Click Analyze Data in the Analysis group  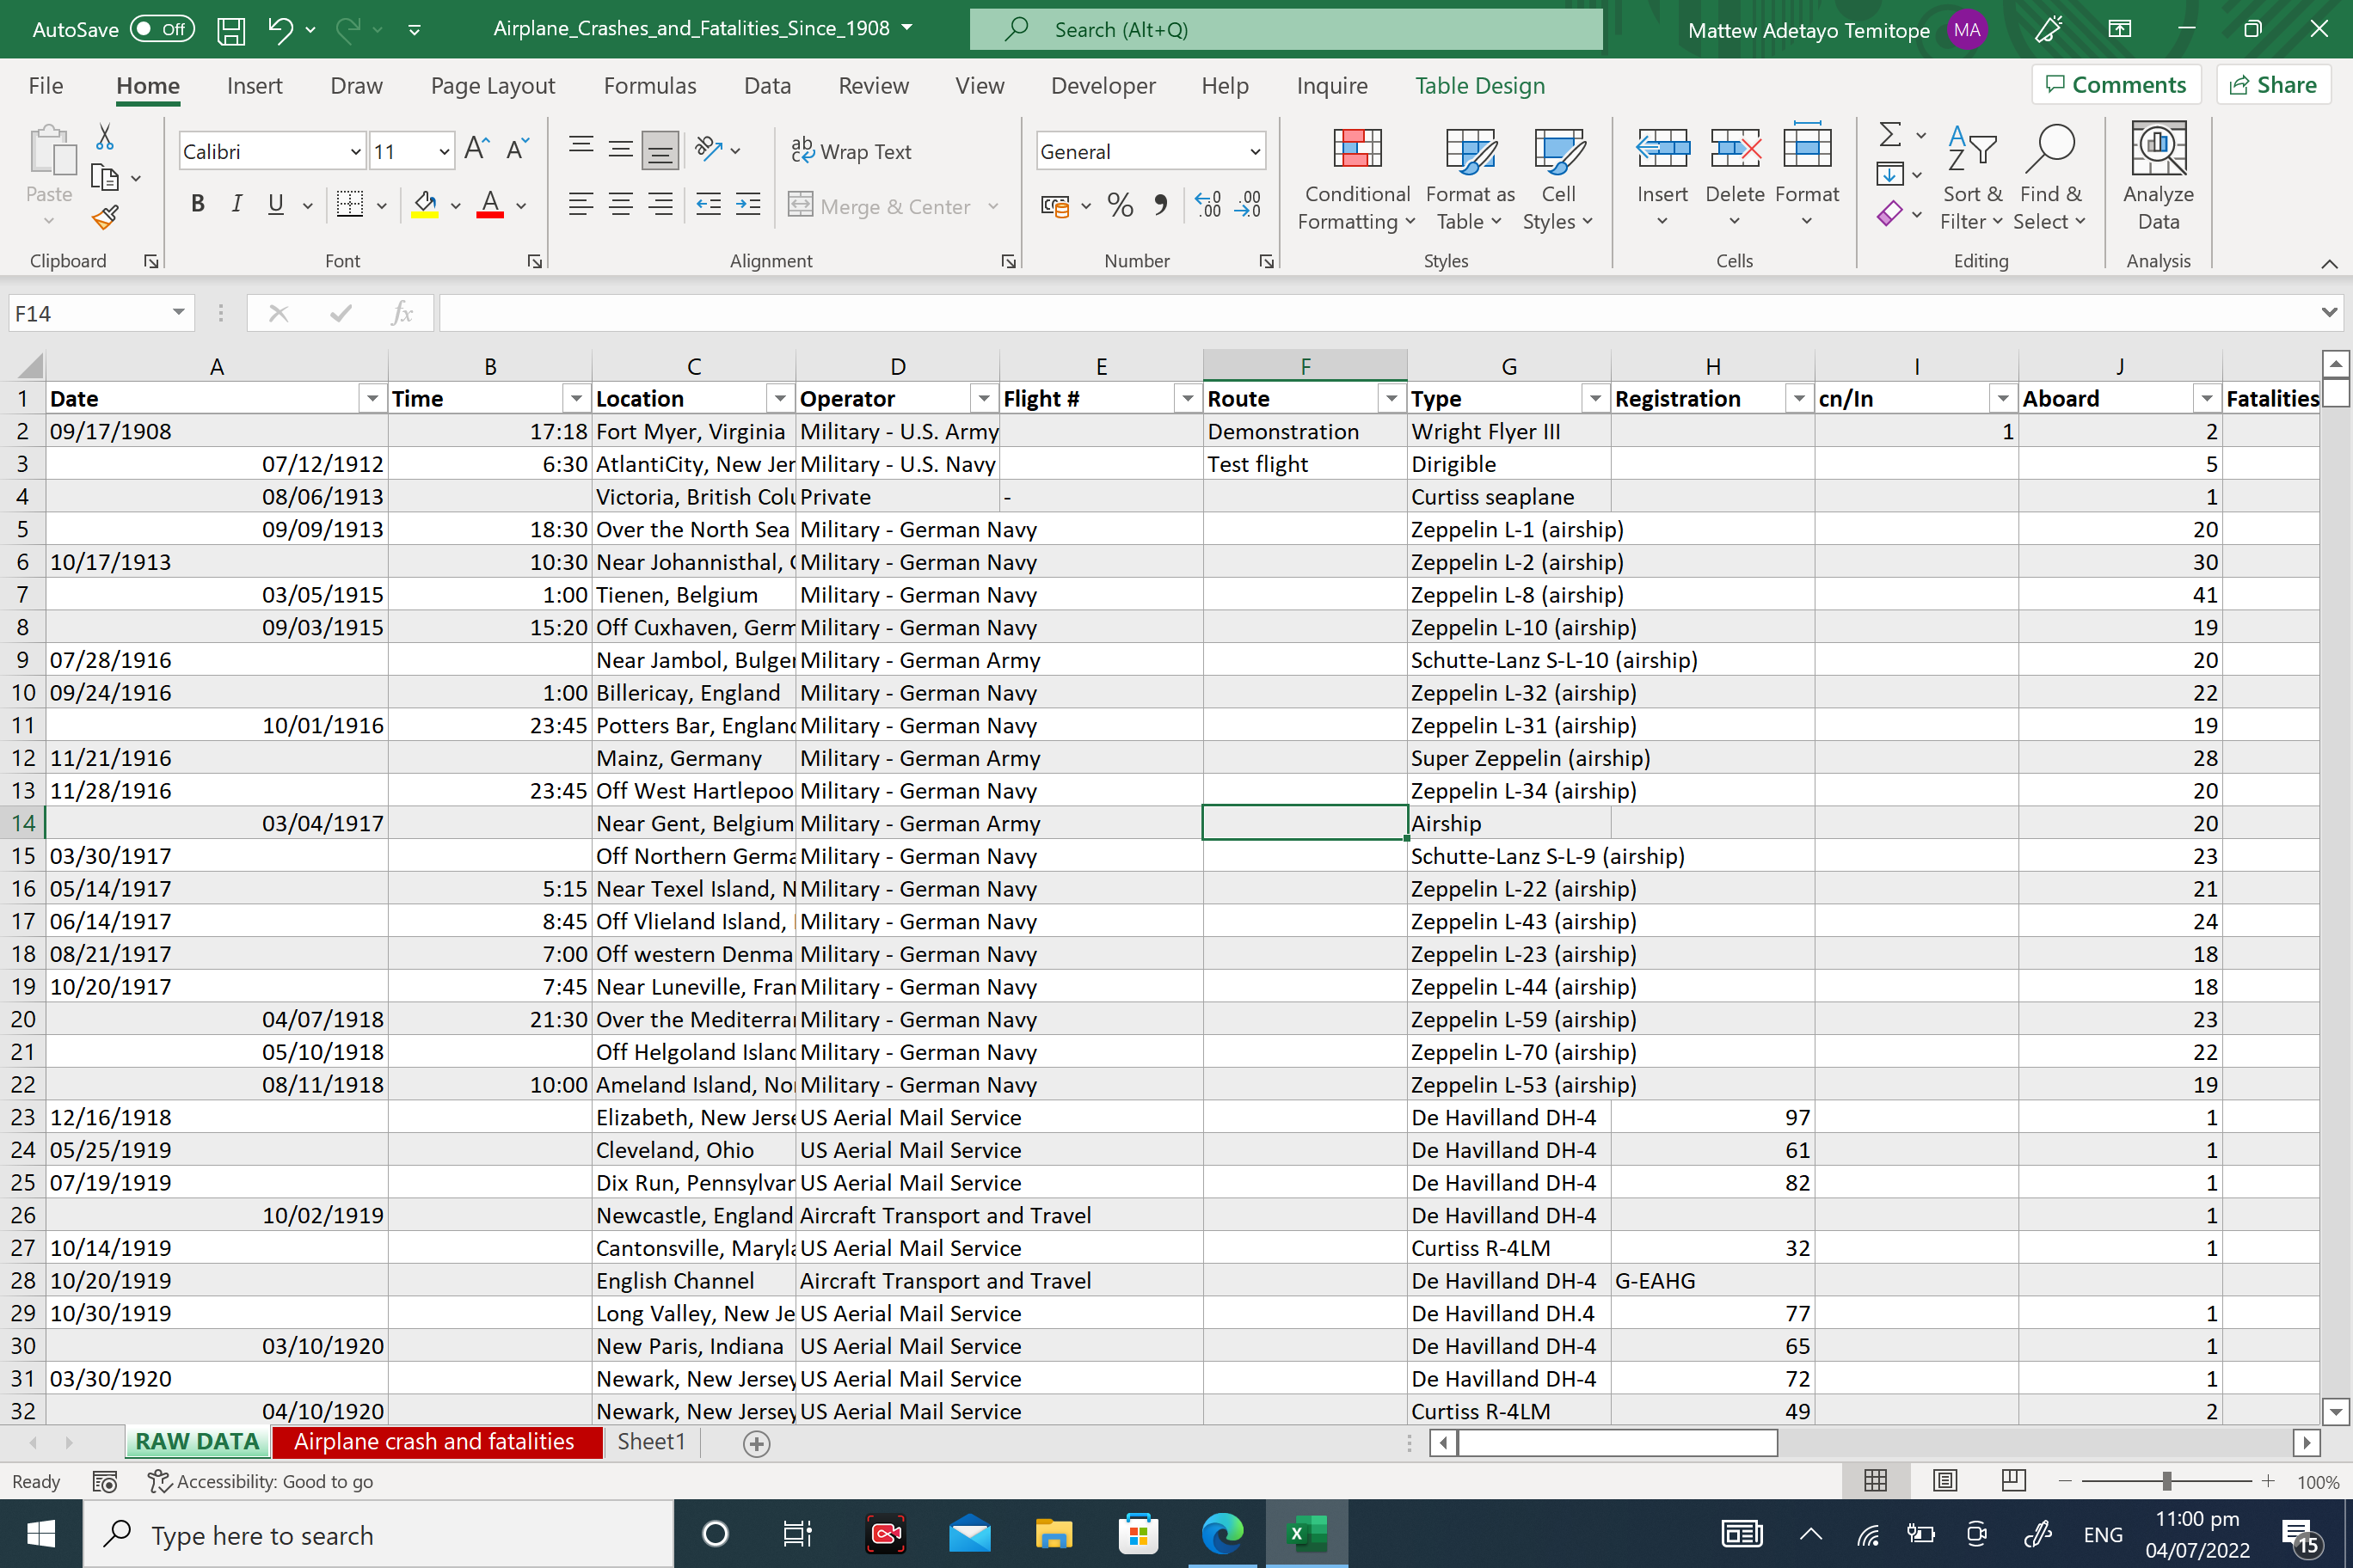[x=2158, y=180]
